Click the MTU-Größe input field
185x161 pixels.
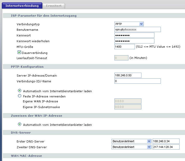125,47
